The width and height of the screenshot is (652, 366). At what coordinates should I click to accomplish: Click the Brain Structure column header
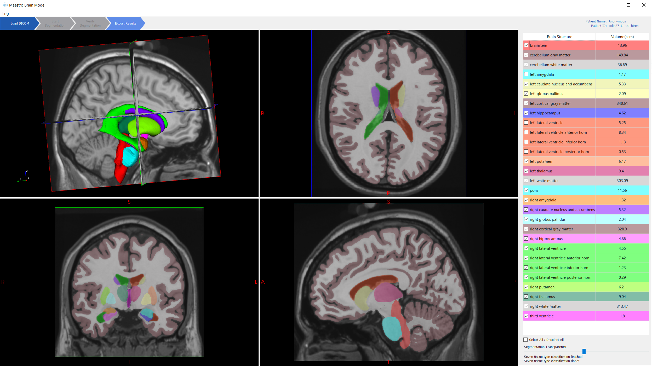click(x=559, y=37)
